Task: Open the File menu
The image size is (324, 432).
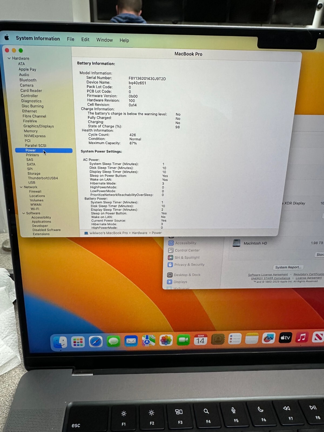Action: [x=70, y=39]
